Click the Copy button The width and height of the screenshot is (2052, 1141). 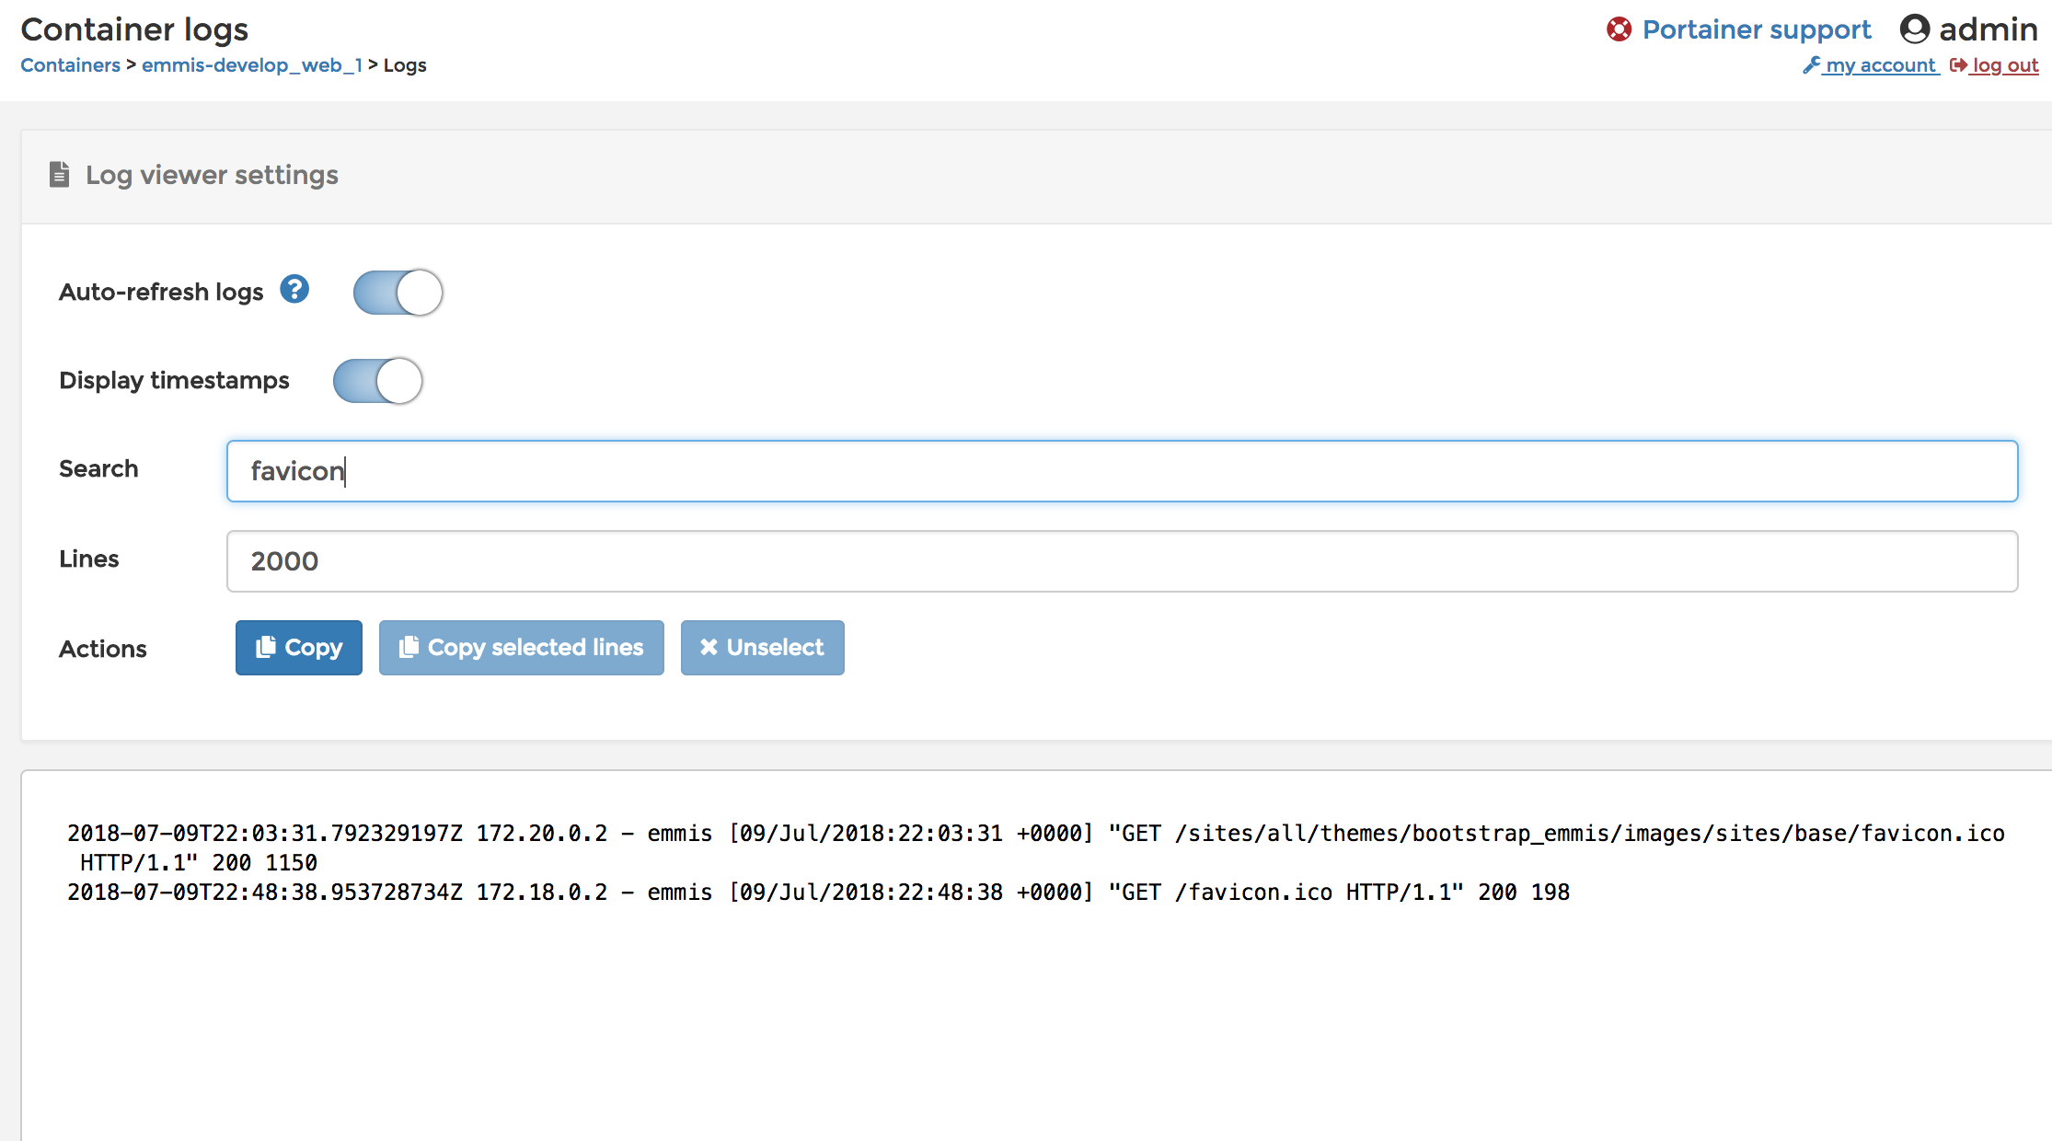pos(299,648)
